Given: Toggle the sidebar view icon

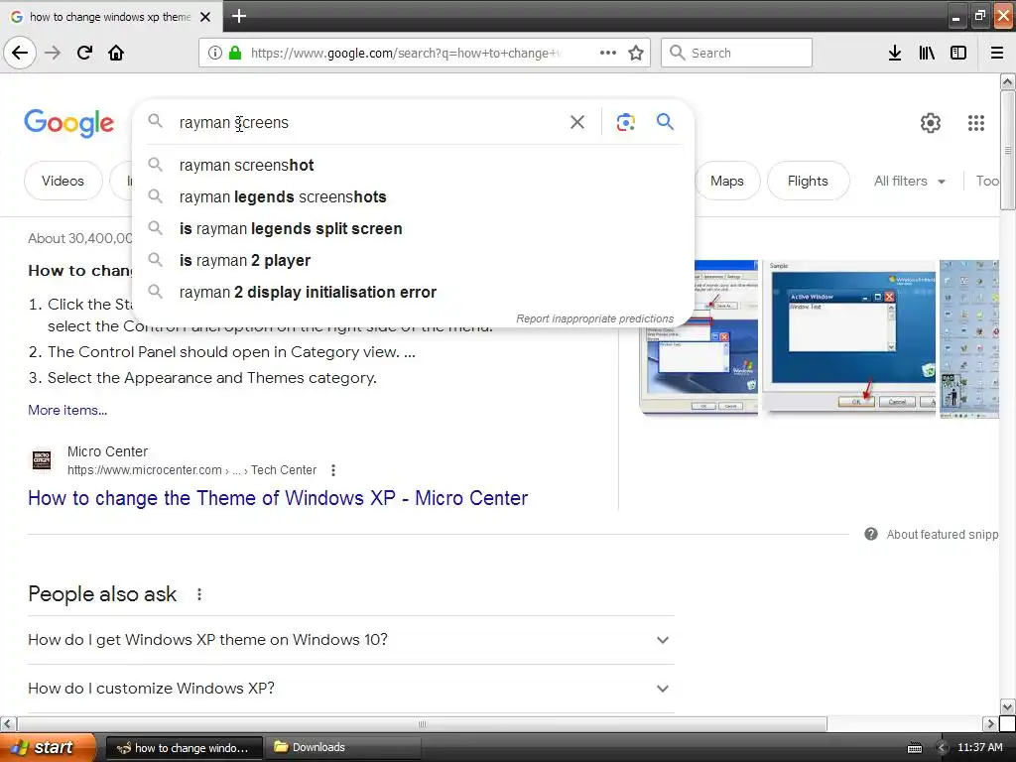Looking at the screenshot, I should coord(958,53).
